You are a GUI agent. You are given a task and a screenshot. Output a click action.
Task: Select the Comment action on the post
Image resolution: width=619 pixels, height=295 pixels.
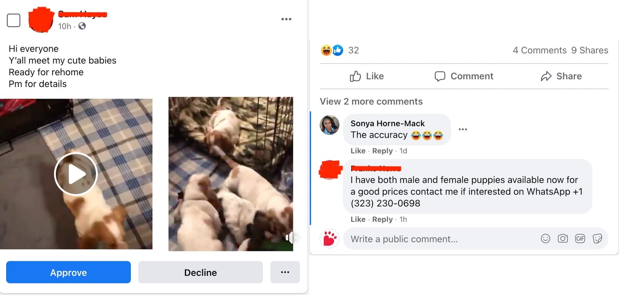(464, 76)
